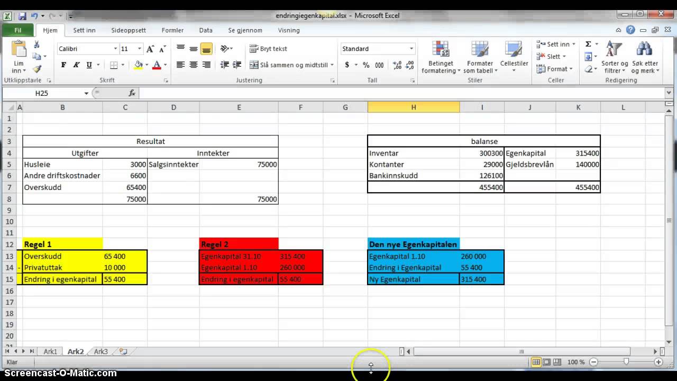The width and height of the screenshot is (677, 381).
Task: Toggle italic (K) formatting
Action: pos(76,65)
